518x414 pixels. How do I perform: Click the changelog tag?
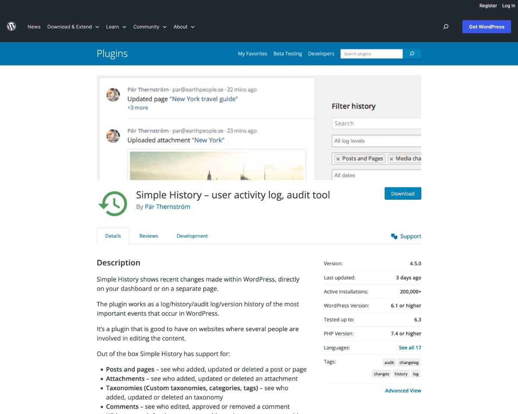(x=409, y=363)
